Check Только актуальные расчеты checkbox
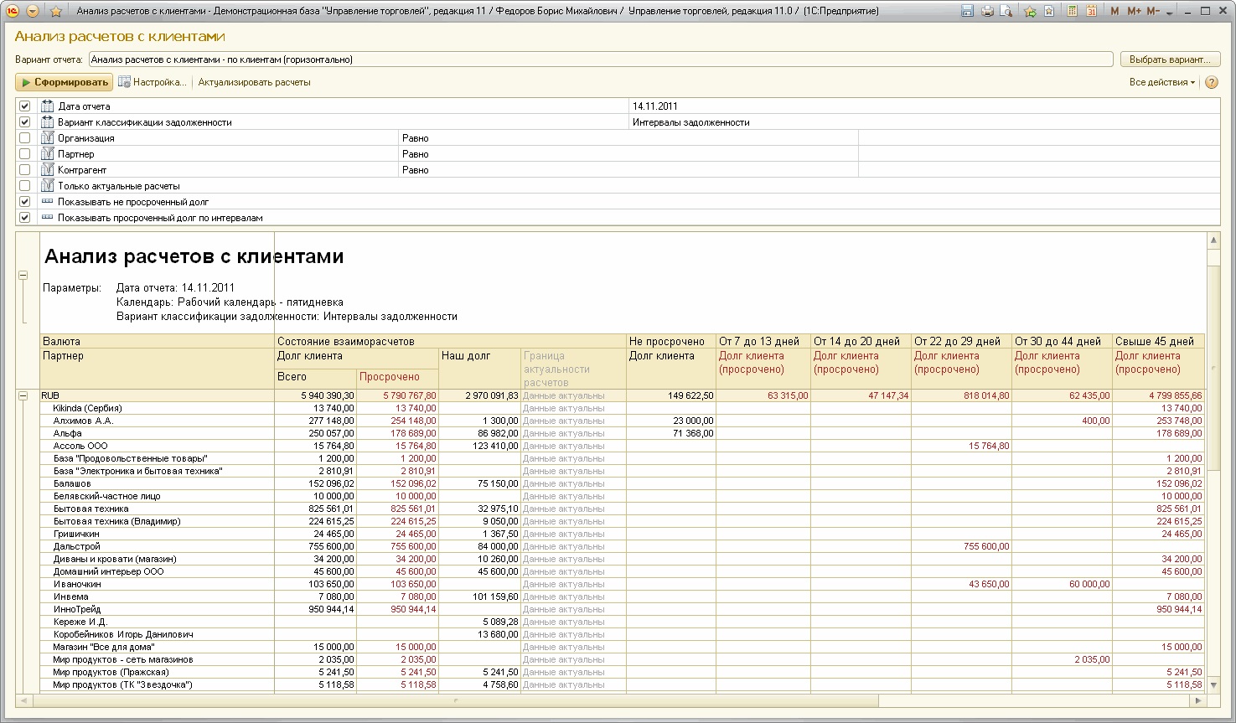 (x=24, y=186)
